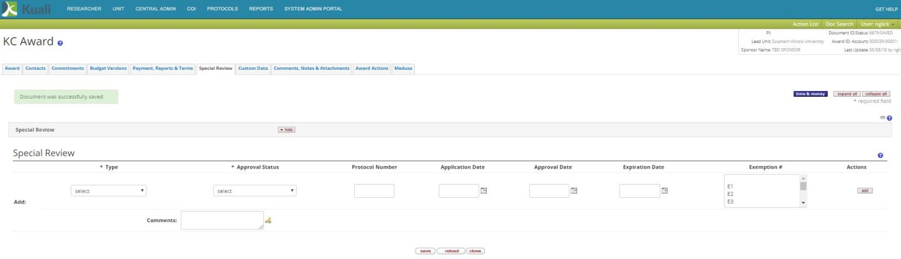Hide the Special Review panel

pyautogui.click(x=287, y=130)
